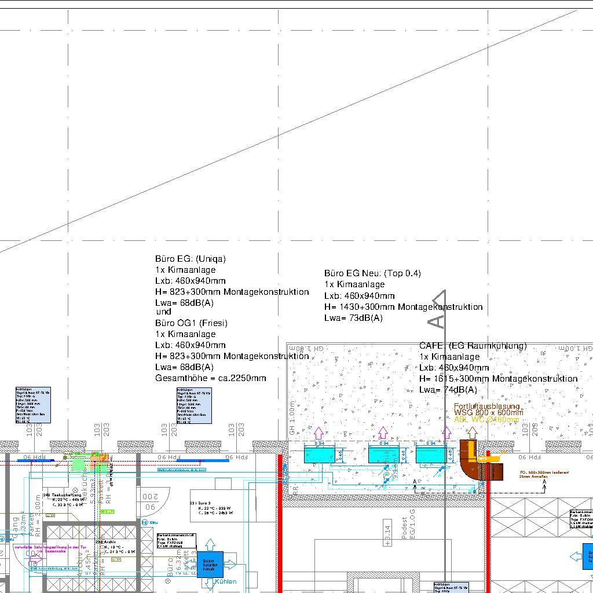Click the yellow 'ABL WC Ø160mm' label

click(486, 419)
